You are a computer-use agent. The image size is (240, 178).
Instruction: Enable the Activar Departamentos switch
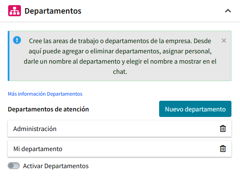pos(14,166)
